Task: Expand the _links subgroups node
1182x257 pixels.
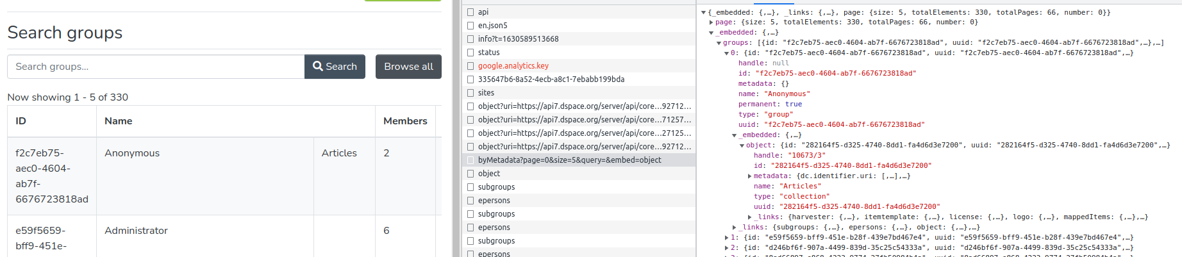Action: coord(734,228)
